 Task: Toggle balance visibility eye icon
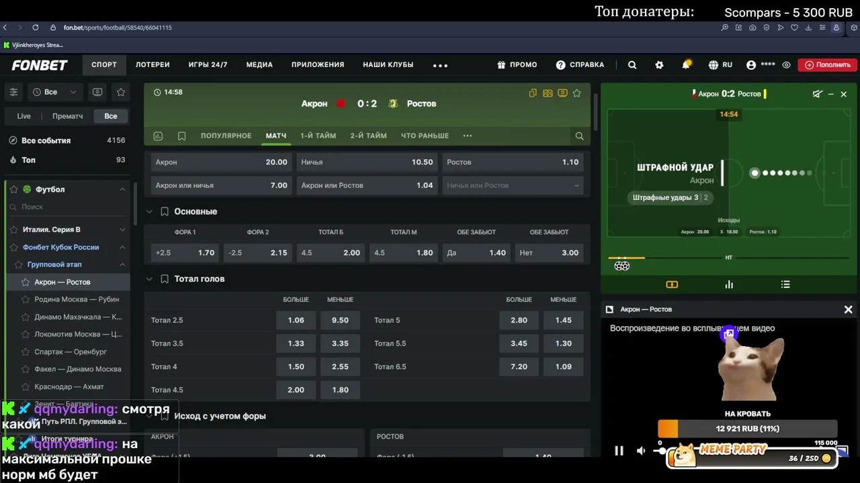click(x=786, y=65)
